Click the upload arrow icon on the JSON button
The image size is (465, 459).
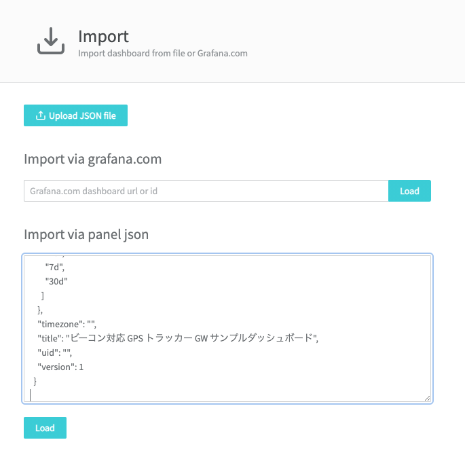[x=41, y=115]
